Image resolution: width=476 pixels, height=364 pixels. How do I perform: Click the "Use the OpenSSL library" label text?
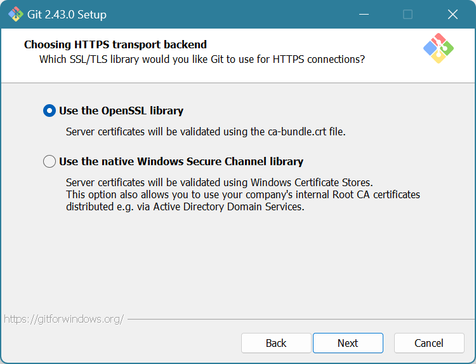pyautogui.click(x=121, y=111)
